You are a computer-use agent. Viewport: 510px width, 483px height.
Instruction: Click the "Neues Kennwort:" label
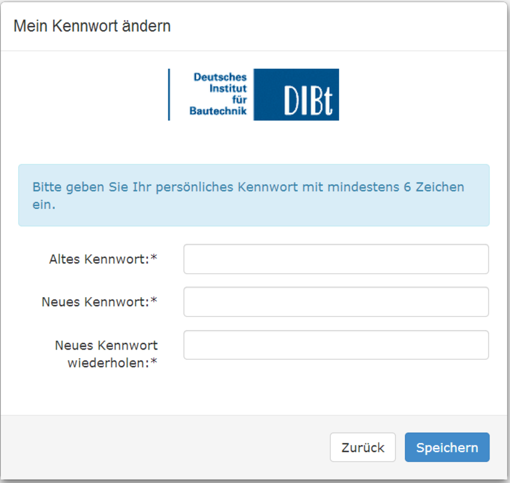tap(95, 302)
